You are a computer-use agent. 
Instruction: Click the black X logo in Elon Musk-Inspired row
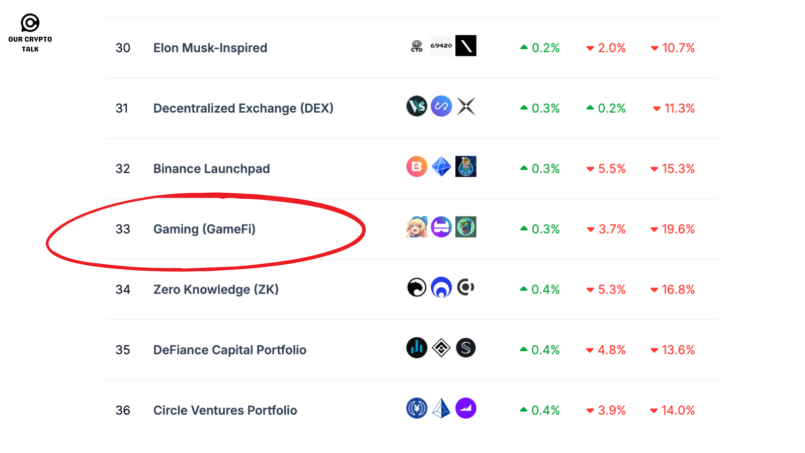tap(465, 46)
